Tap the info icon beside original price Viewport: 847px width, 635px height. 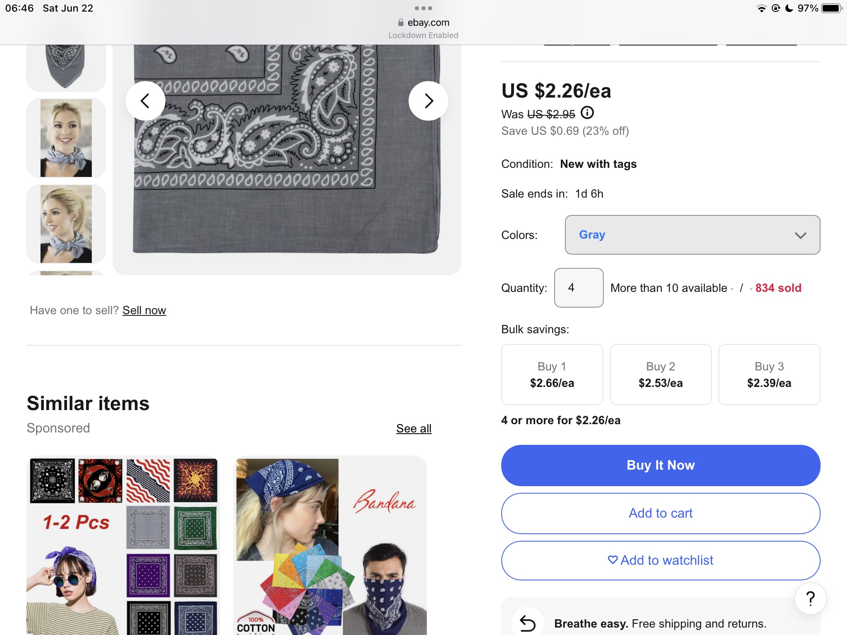point(587,112)
